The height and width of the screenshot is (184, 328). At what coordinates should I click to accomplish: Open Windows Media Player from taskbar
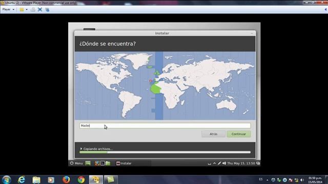(x=51, y=180)
